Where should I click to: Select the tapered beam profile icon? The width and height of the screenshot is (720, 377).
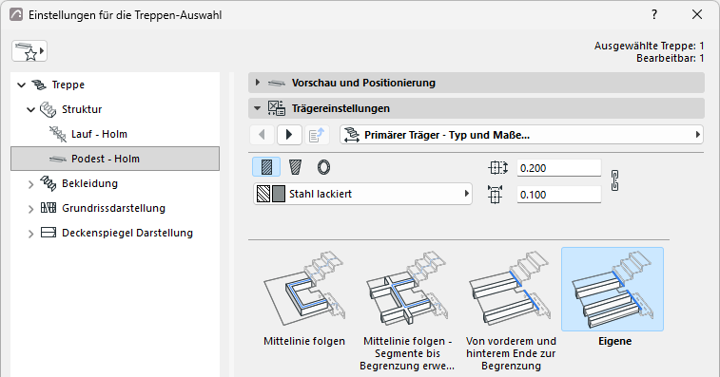coord(295,167)
